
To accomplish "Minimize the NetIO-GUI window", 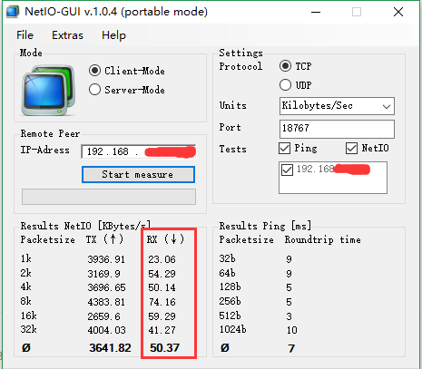I will [316, 12].
